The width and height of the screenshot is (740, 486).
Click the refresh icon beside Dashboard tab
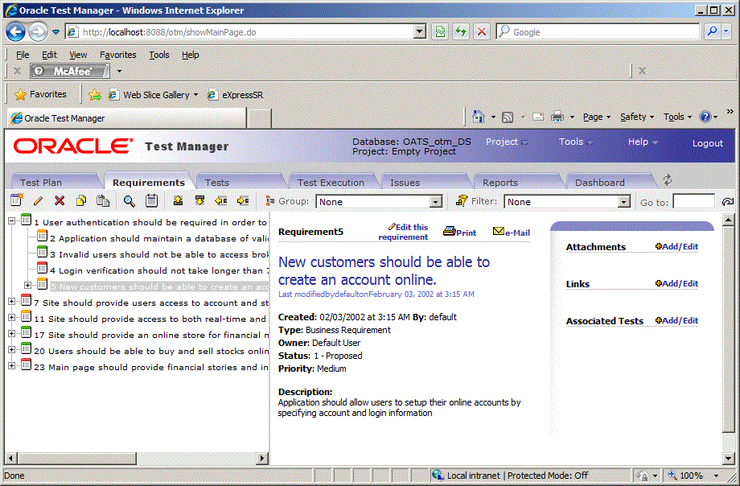(668, 180)
